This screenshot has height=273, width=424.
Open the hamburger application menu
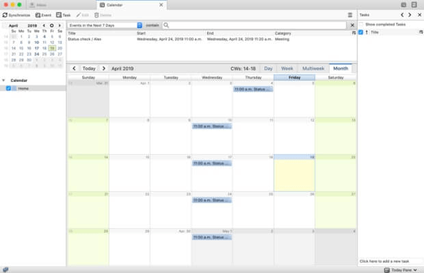(x=350, y=15)
